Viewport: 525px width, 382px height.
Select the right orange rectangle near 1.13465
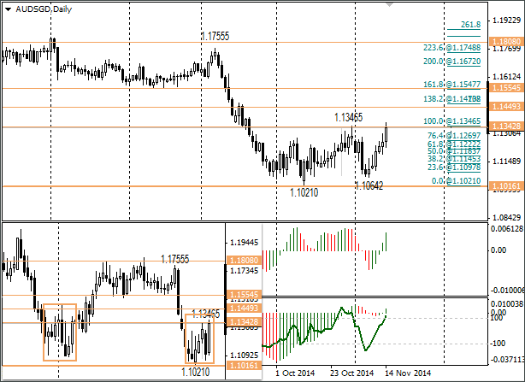[x=199, y=338]
